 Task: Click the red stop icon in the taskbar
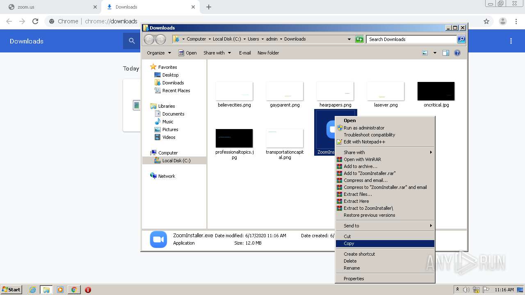pyautogui.click(x=88, y=290)
